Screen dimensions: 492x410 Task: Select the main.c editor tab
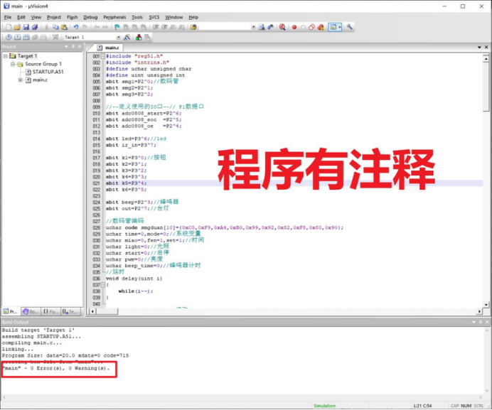(109, 48)
